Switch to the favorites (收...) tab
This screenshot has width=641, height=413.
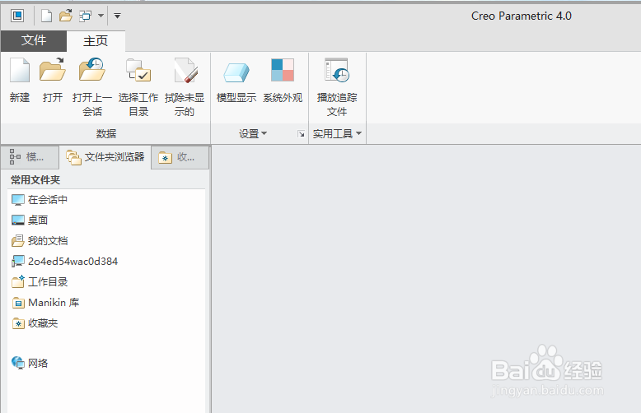[x=180, y=157]
